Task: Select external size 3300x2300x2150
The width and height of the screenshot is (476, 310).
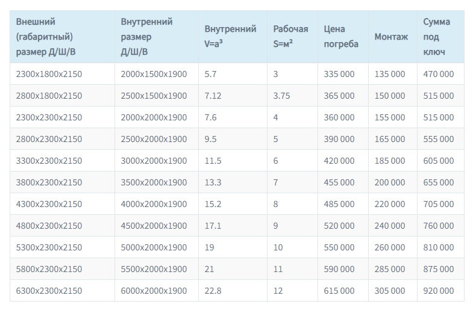Action: pos(49,161)
